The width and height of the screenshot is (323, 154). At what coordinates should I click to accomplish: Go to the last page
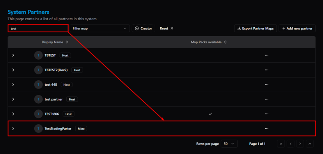click(310, 144)
